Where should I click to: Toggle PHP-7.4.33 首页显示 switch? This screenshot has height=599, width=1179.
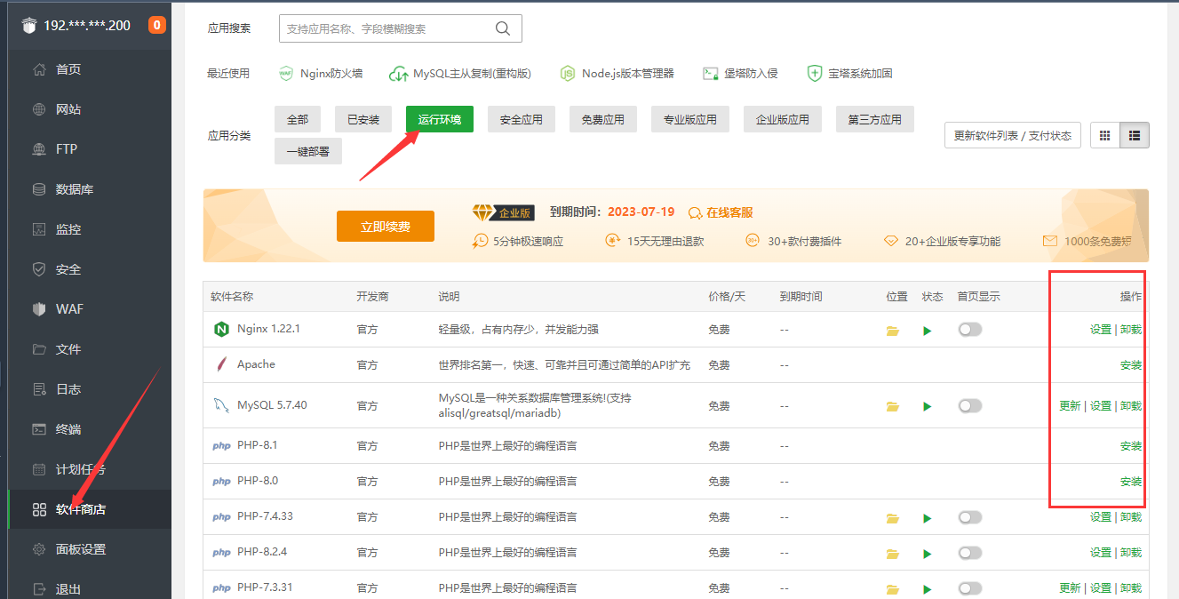pos(970,517)
